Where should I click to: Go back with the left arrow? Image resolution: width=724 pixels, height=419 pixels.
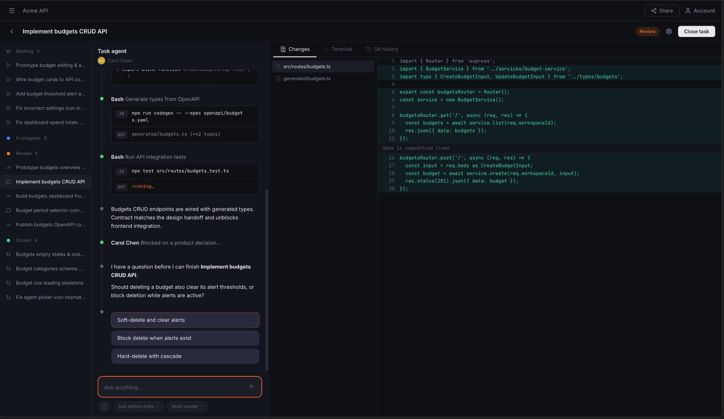(x=12, y=31)
